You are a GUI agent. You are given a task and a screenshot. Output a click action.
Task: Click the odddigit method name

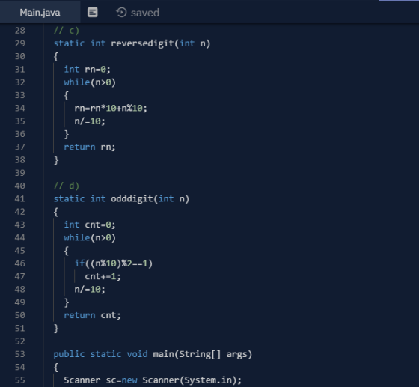coord(132,199)
